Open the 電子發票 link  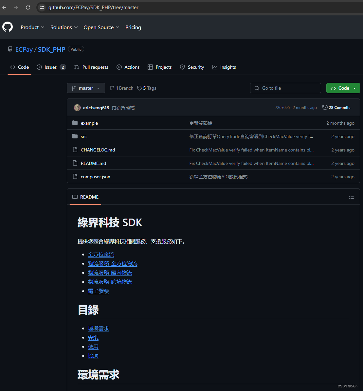(x=99, y=291)
